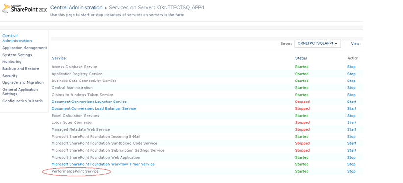Open the Server dropdown OXNETPCTSQLAPP4
Image resolution: width=403 pixels, height=183 pixels.
coord(318,43)
